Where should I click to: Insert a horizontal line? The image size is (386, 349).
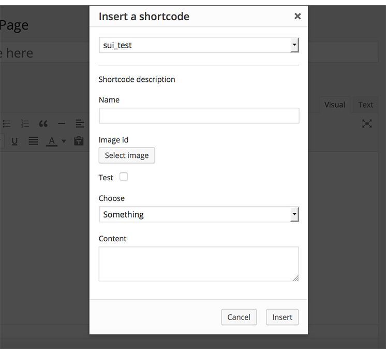[62, 124]
